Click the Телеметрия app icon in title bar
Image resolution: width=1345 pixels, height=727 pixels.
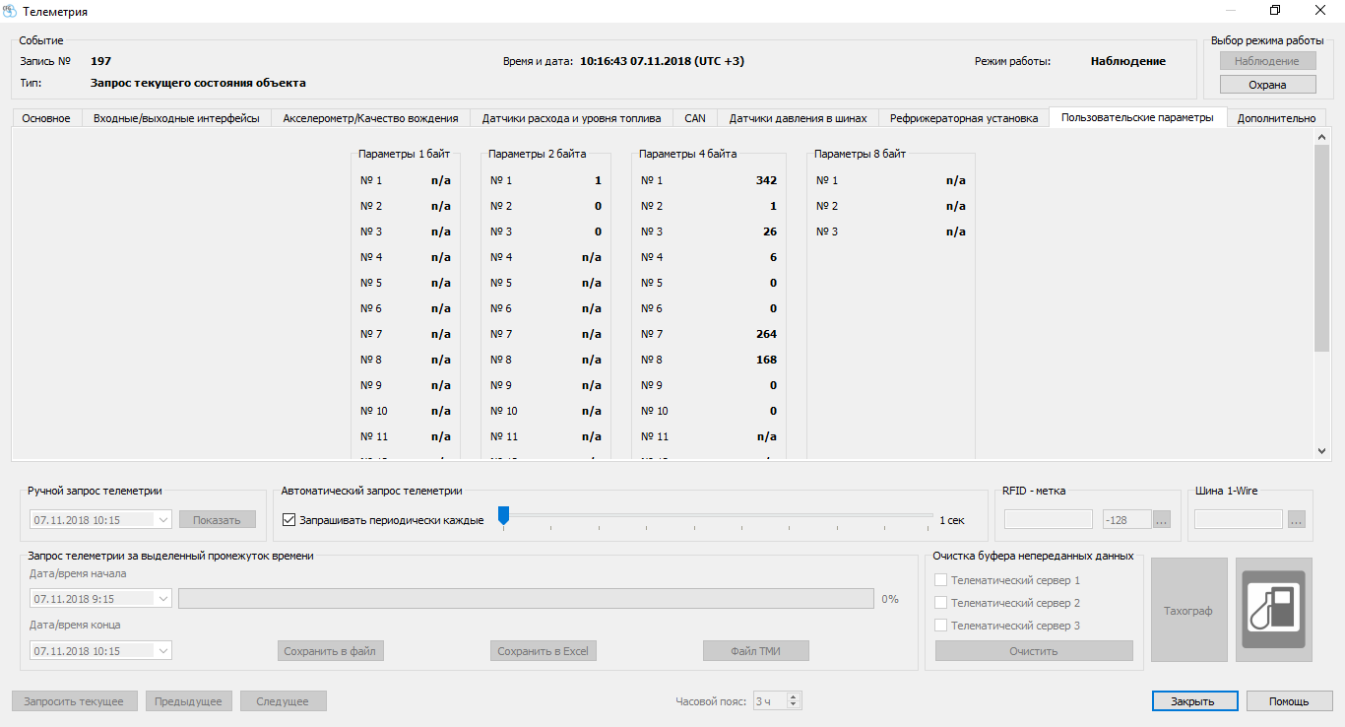point(11,12)
